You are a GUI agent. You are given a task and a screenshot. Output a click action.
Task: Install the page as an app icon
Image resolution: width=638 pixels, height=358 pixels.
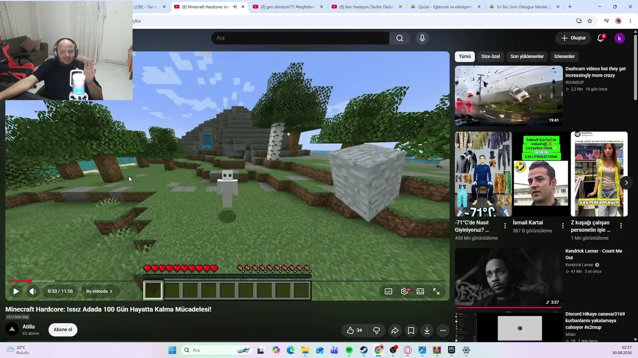579,21
